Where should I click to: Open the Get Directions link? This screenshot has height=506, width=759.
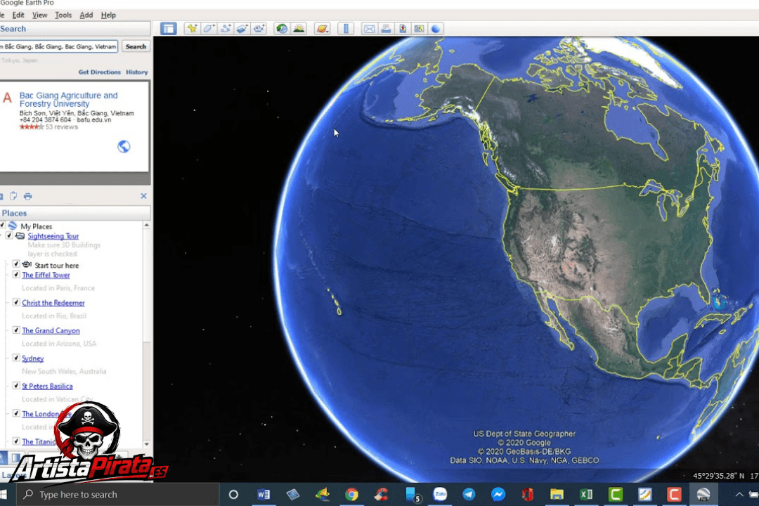(99, 72)
